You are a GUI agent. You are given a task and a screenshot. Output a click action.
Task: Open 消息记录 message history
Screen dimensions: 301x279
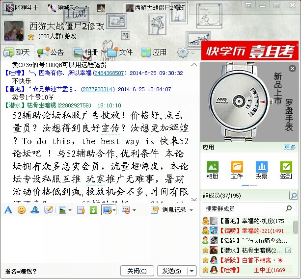[x=168, y=210]
